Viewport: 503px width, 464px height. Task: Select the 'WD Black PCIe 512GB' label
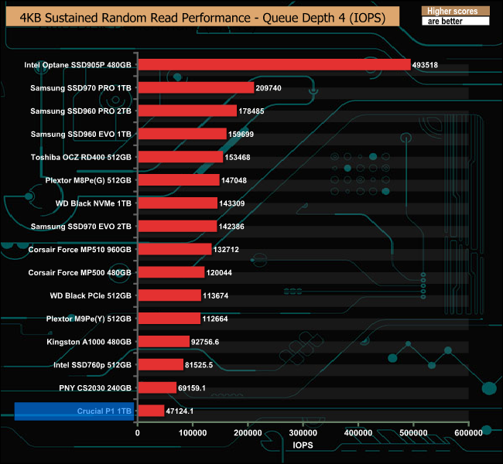point(91,295)
